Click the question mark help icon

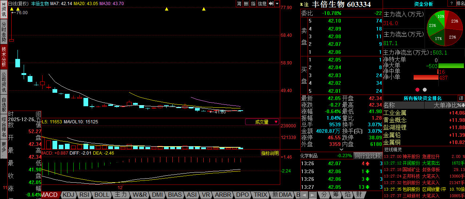point(452,3)
